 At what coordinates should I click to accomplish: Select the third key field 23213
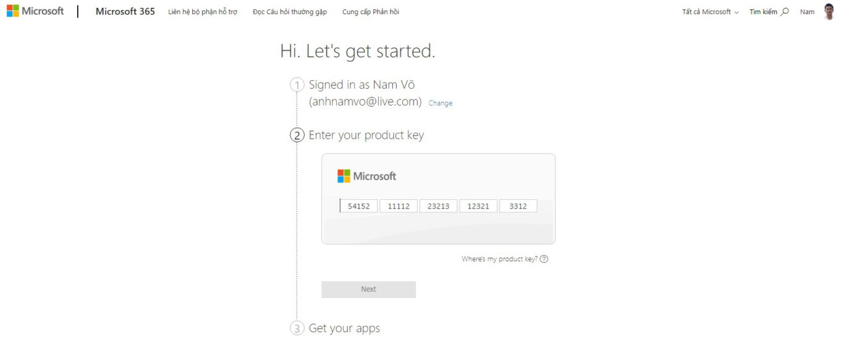(x=438, y=206)
